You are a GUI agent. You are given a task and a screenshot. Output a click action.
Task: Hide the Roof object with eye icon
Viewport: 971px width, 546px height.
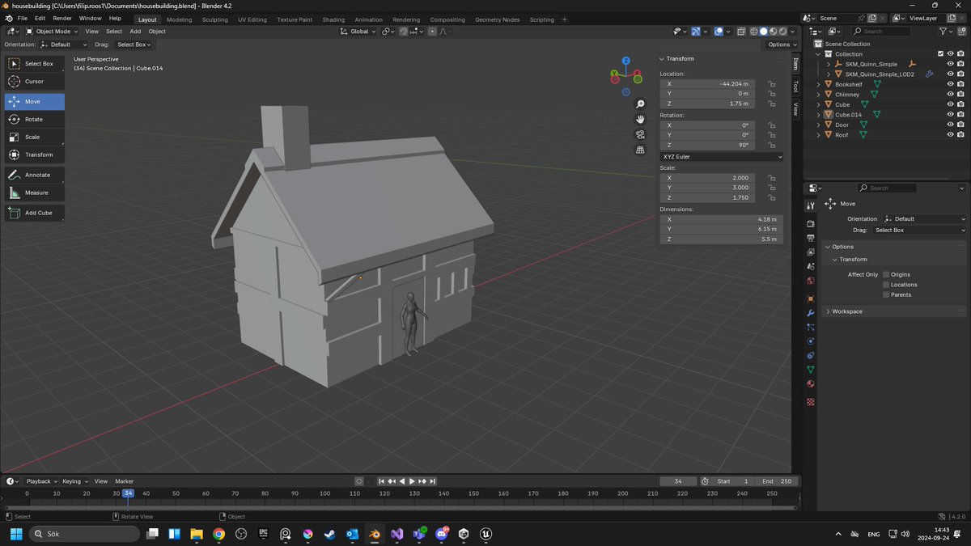950,134
